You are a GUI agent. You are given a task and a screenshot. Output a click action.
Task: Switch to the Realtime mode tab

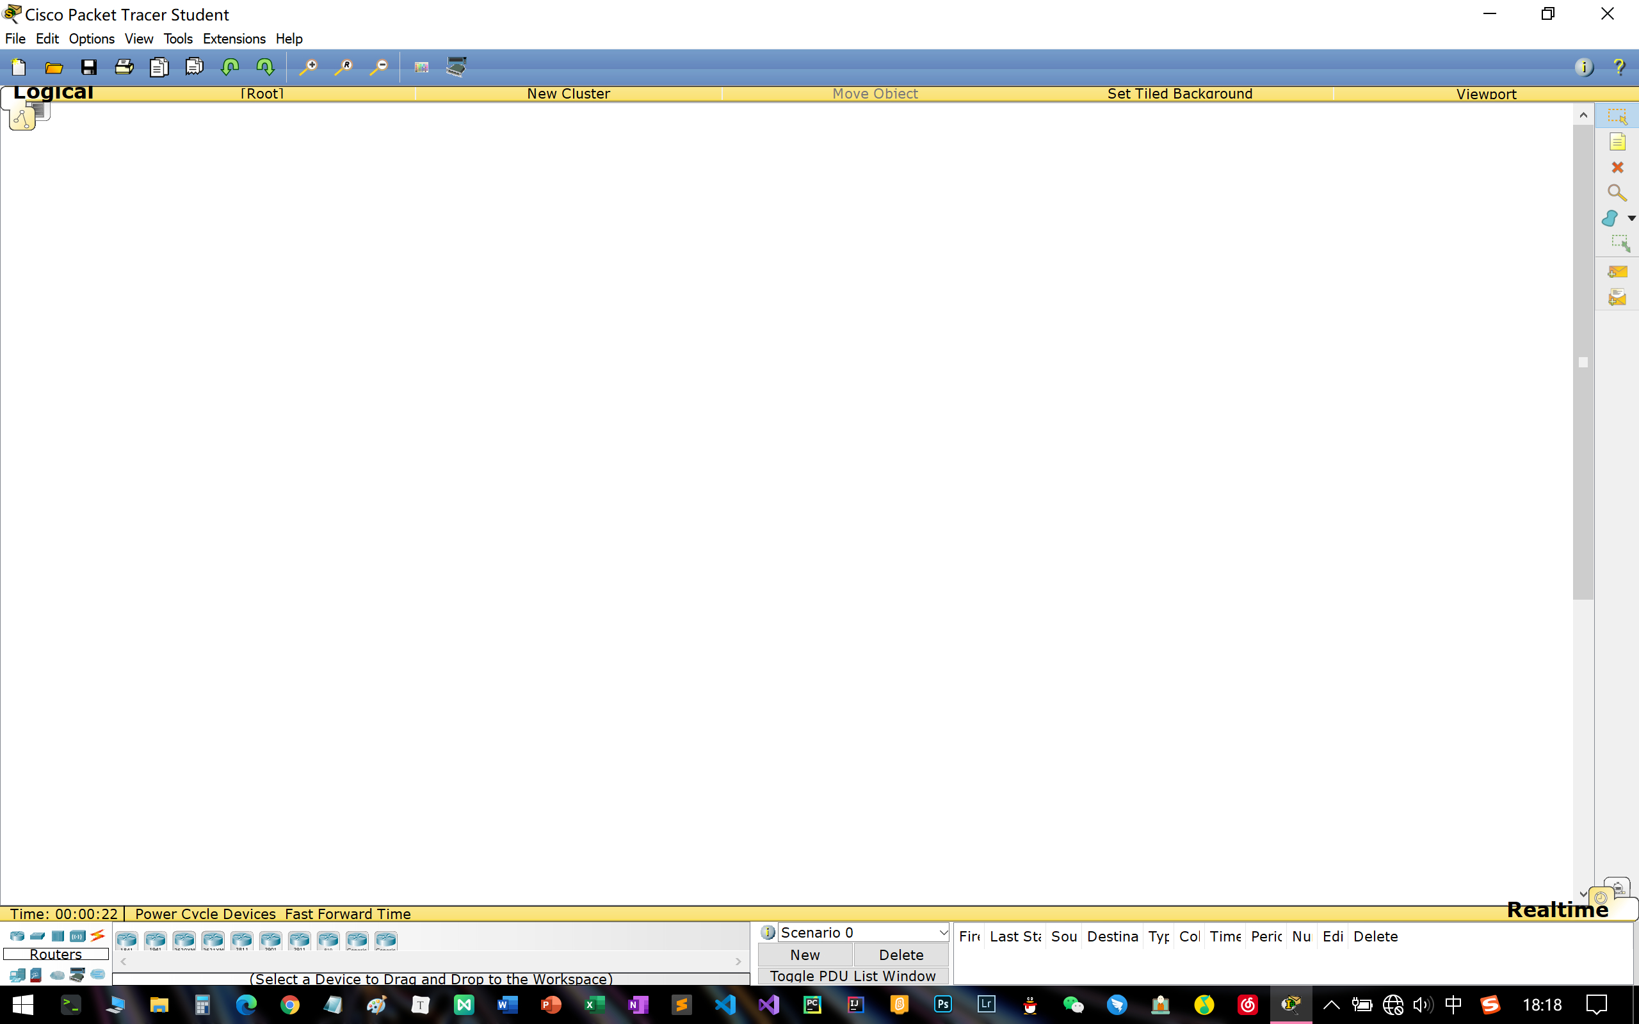[1557, 909]
